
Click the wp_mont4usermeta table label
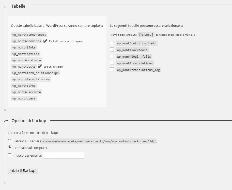coord(27,92)
